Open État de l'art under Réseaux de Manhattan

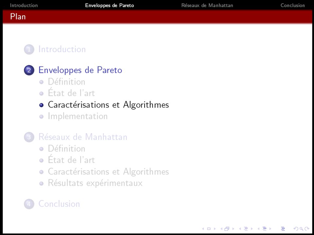[71, 160]
